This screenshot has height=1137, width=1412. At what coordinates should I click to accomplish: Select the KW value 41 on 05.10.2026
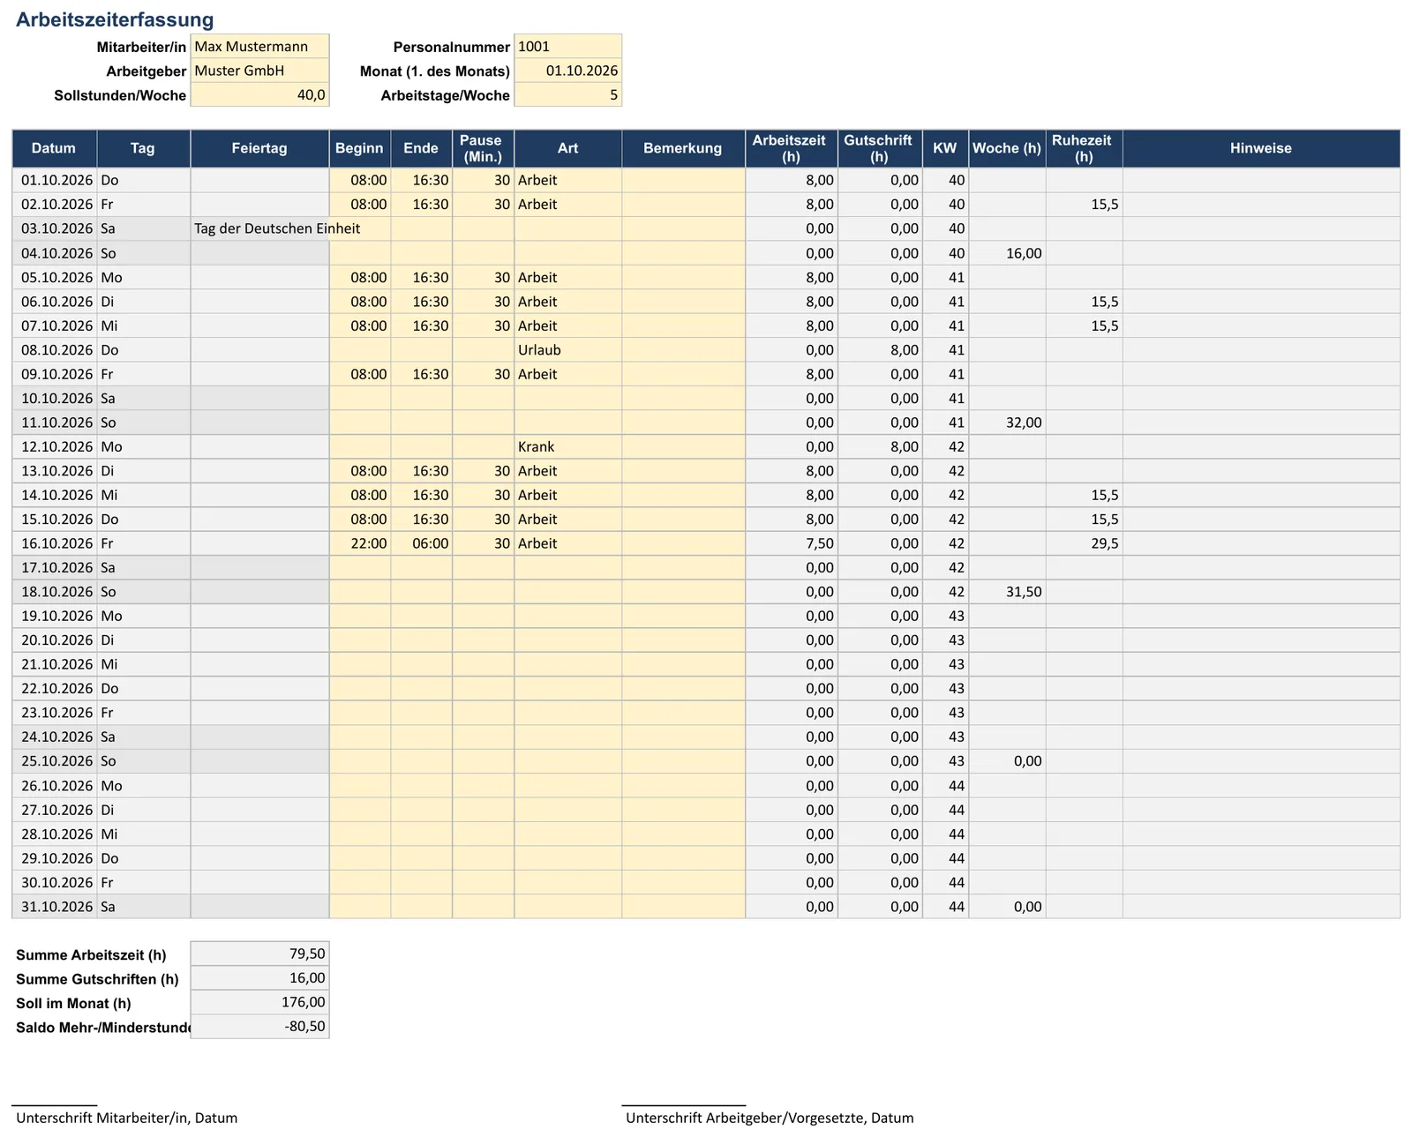click(945, 277)
